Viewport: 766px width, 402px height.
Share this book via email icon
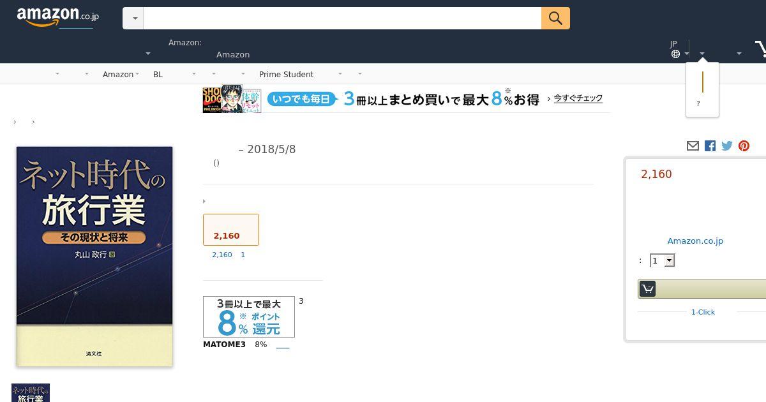tap(693, 145)
